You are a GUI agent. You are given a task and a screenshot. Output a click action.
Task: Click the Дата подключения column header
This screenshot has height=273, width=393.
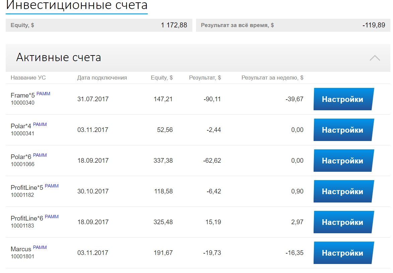pyautogui.click(x=102, y=78)
